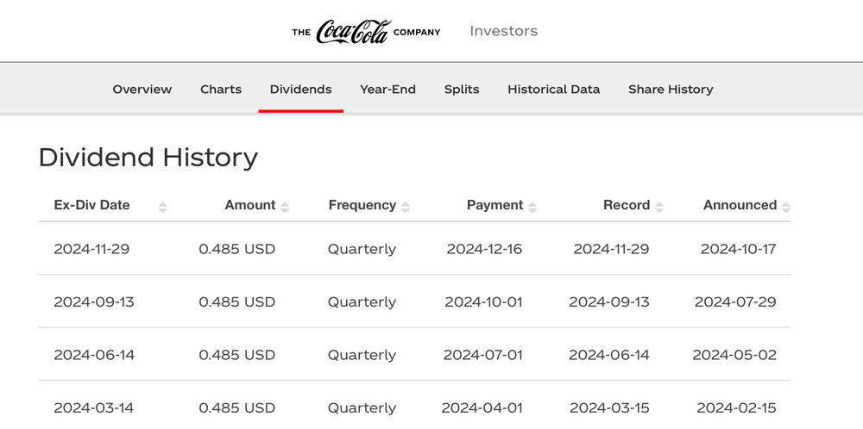
Task: Sort by Ex-Div Date arrows icon
Action: tap(162, 207)
